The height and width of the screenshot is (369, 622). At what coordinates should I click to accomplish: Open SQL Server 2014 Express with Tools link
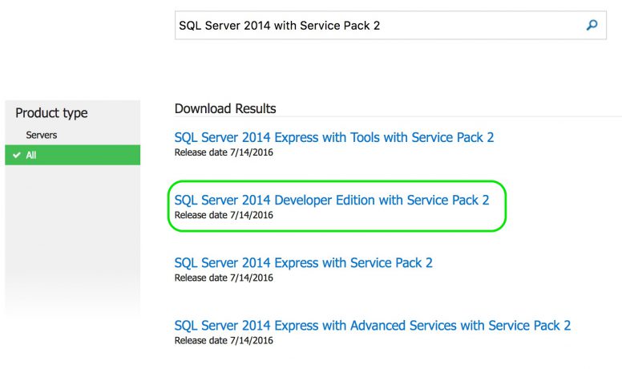coord(334,137)
